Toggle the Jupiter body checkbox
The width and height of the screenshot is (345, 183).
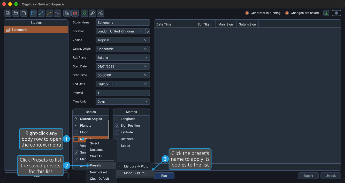click(76, 166)
